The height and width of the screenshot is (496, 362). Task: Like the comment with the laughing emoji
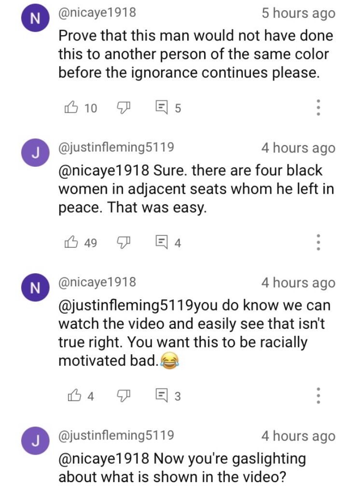(x=74, y=395)
